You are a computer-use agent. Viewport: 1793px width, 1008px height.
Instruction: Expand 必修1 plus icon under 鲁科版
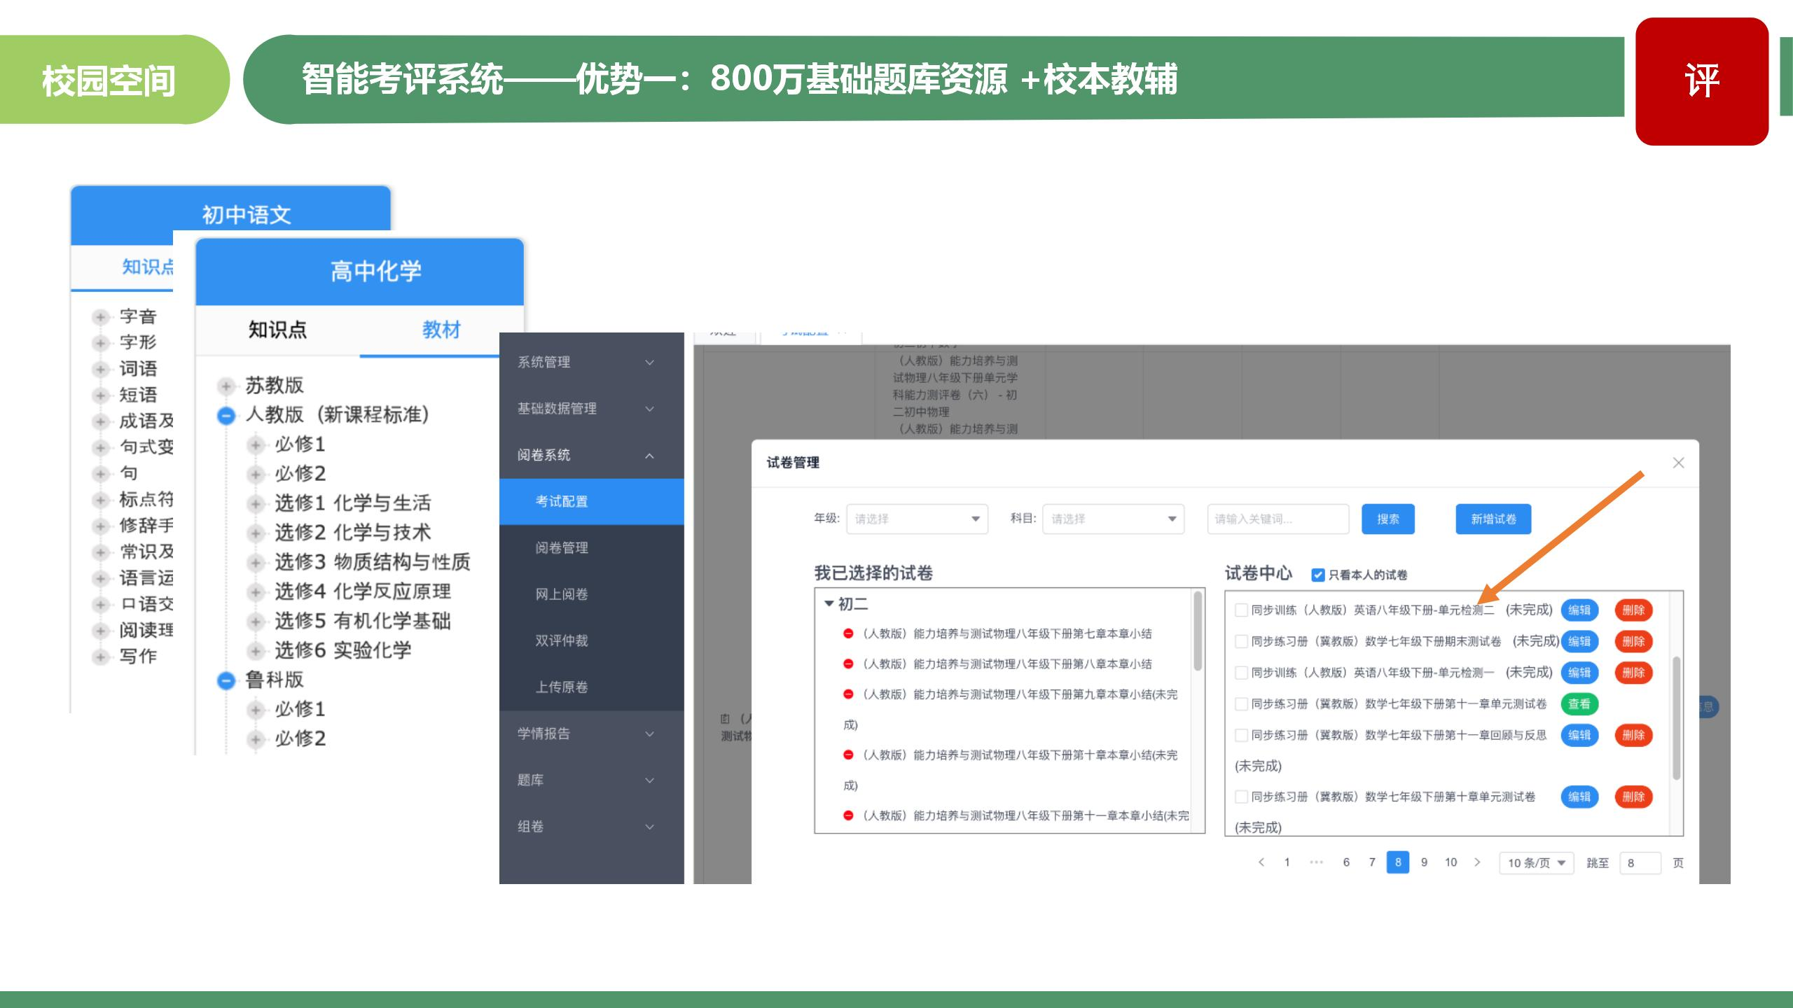[x=256, y=709]
